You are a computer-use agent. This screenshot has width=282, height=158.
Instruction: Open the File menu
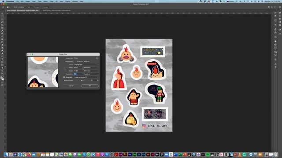click(x=17, y=1)
